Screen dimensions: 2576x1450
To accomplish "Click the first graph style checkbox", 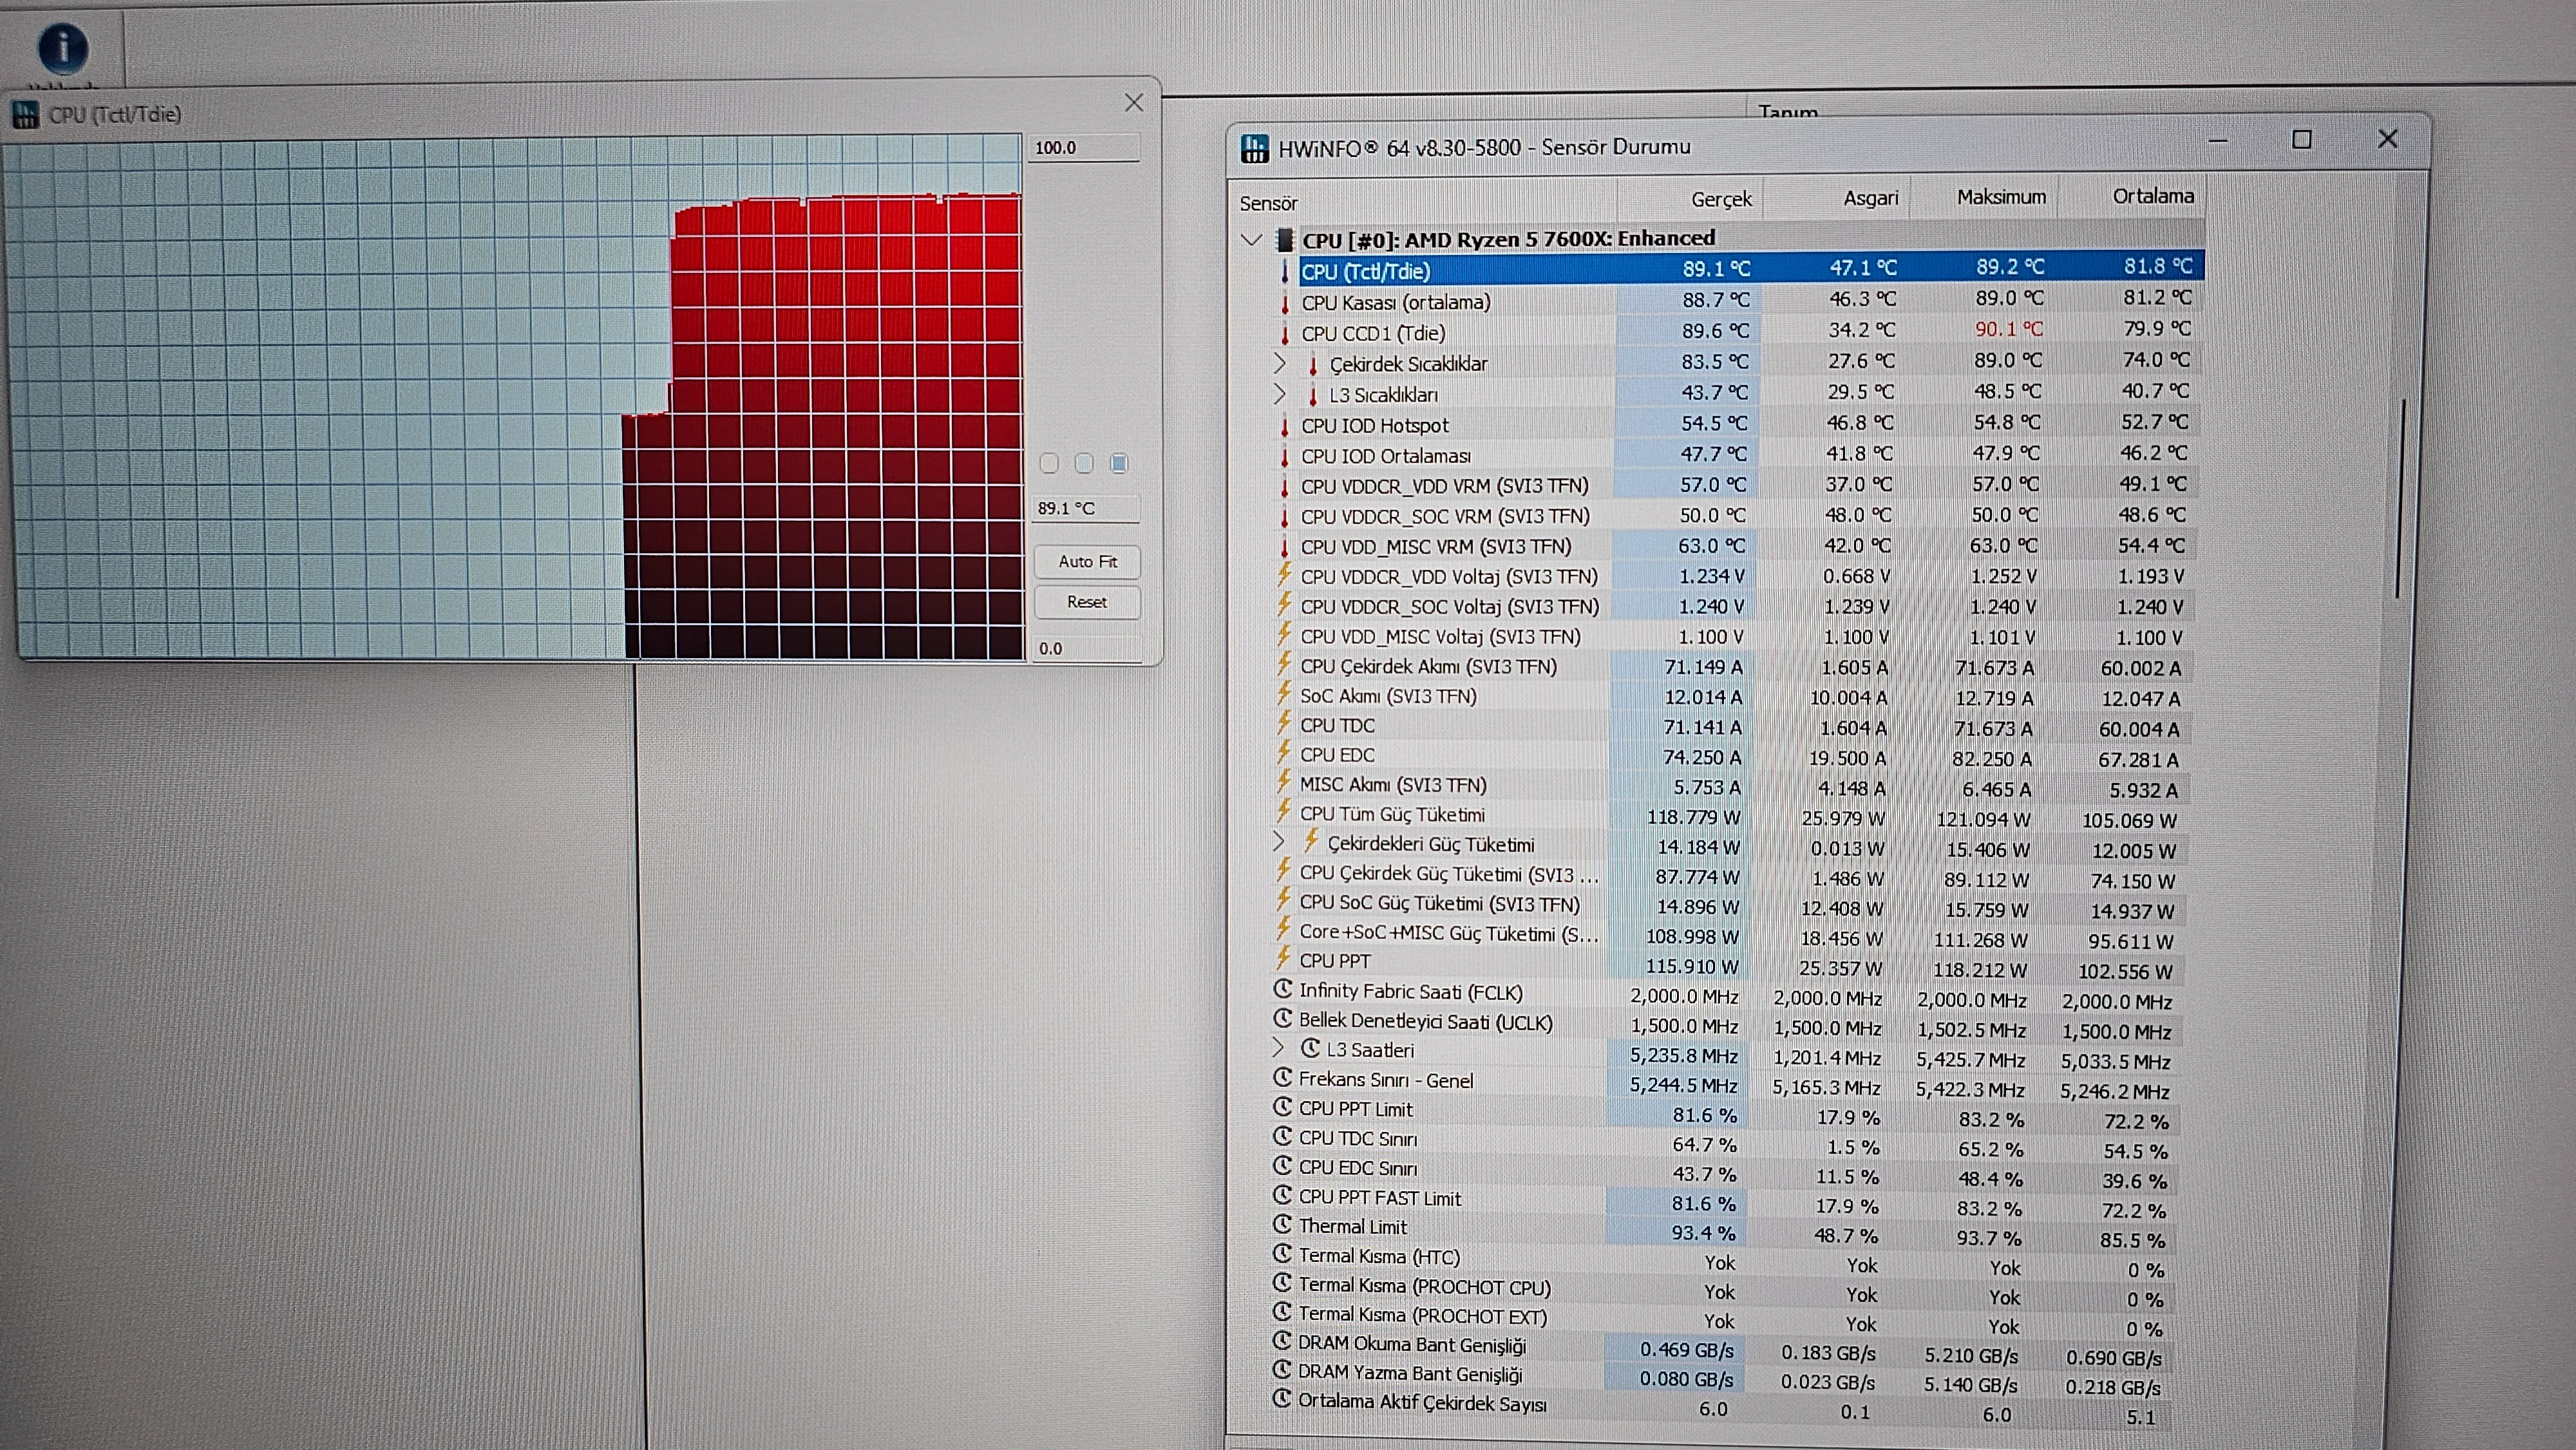I will tap(1049, 463).
